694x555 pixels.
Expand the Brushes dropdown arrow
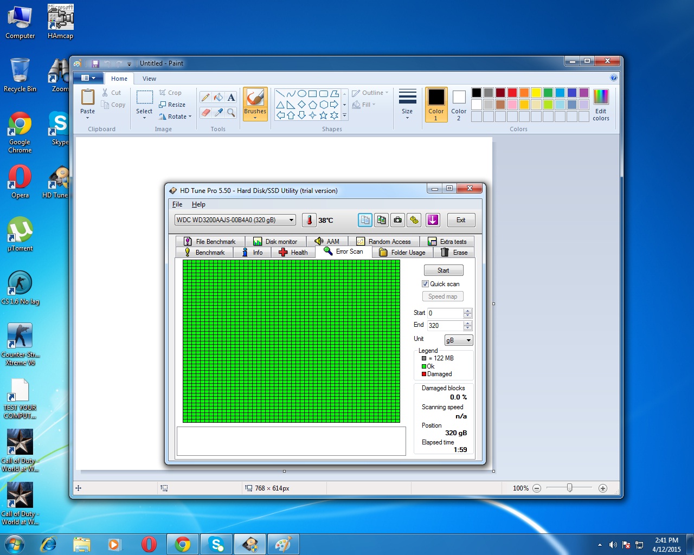[x=255, y=118]
